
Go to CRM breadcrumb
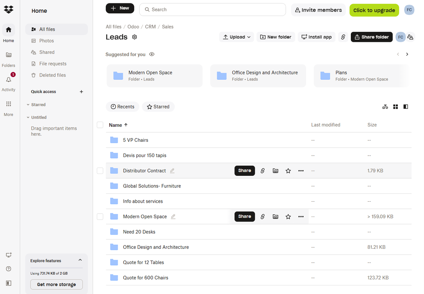(x=150, y=27)
